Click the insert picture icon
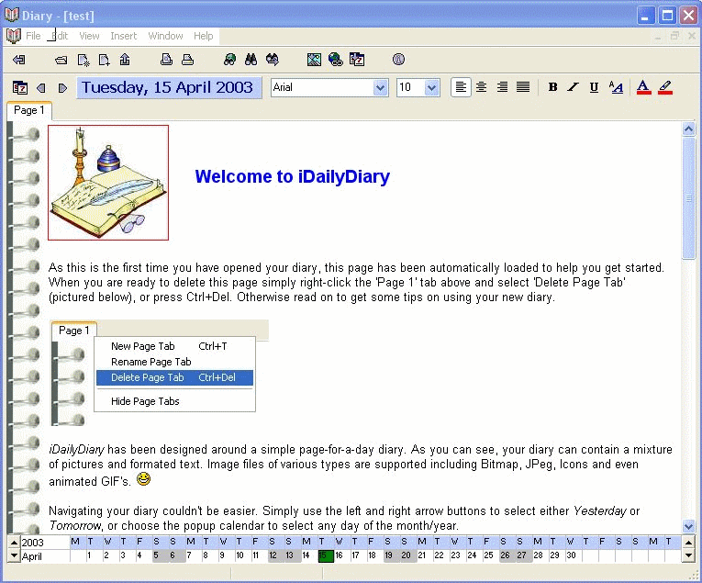This screenshot has height=583, width=702. [x=314, y=60]
